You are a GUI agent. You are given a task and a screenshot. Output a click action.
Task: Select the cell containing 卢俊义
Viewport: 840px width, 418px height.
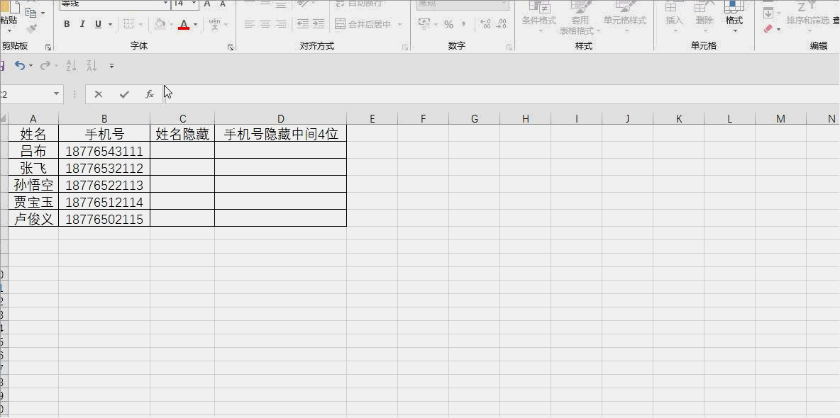coord(33,219)
